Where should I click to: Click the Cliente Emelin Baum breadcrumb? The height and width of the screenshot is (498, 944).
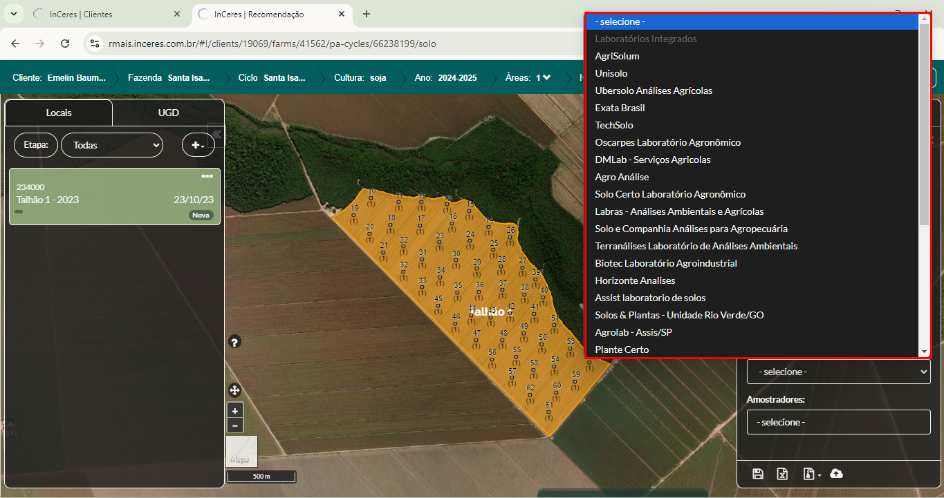point(59,77)
